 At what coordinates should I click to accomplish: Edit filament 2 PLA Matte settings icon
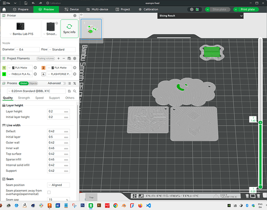click(x=75, y=68)
